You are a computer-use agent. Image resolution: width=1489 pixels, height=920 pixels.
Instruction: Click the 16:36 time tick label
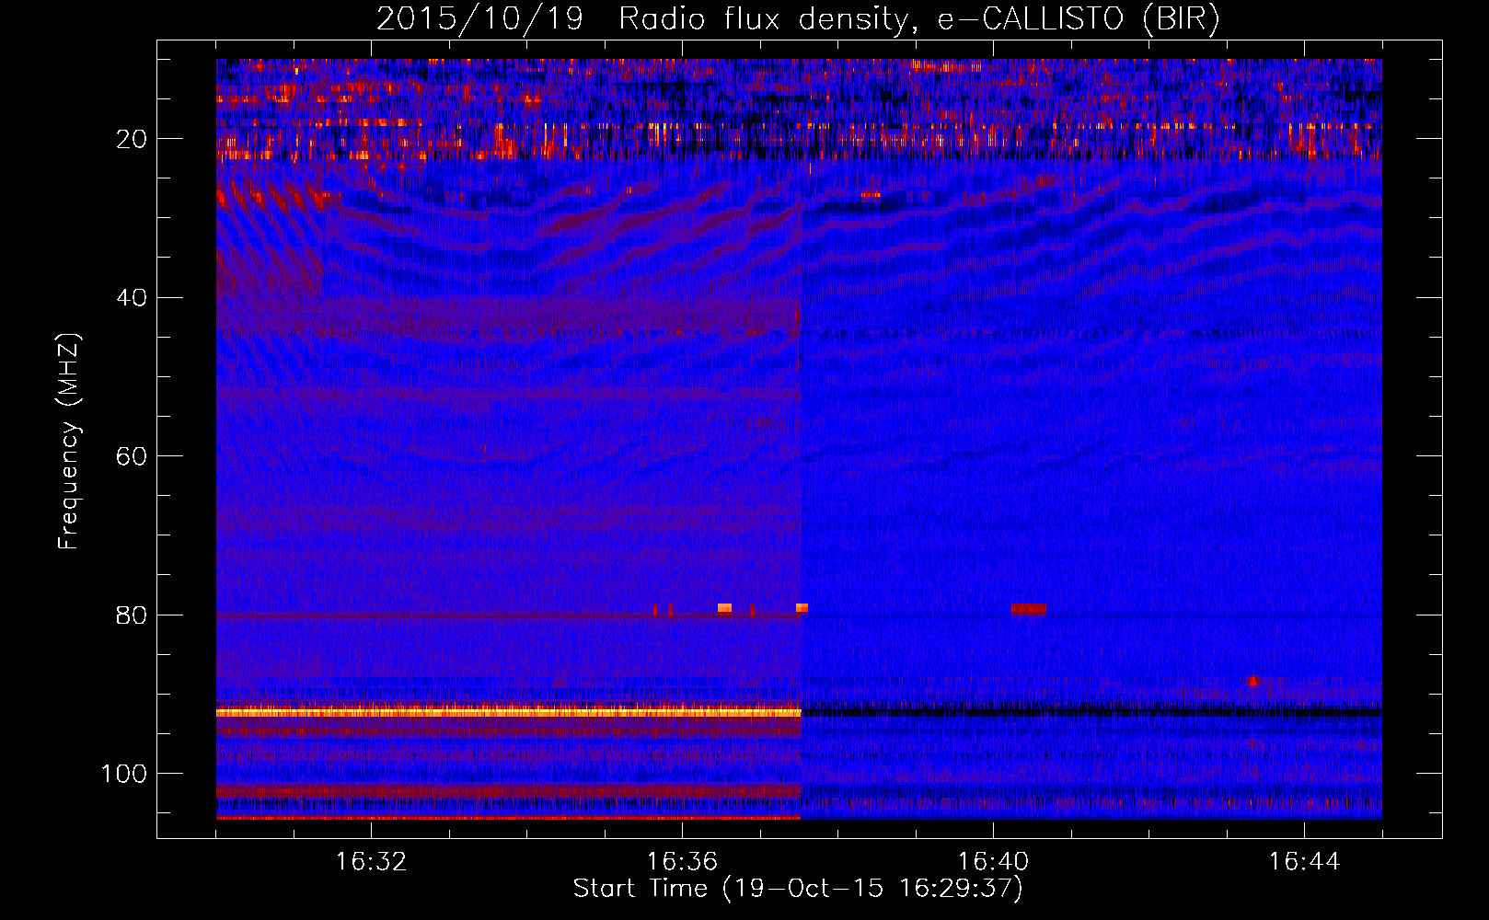[x=682, y=862]
